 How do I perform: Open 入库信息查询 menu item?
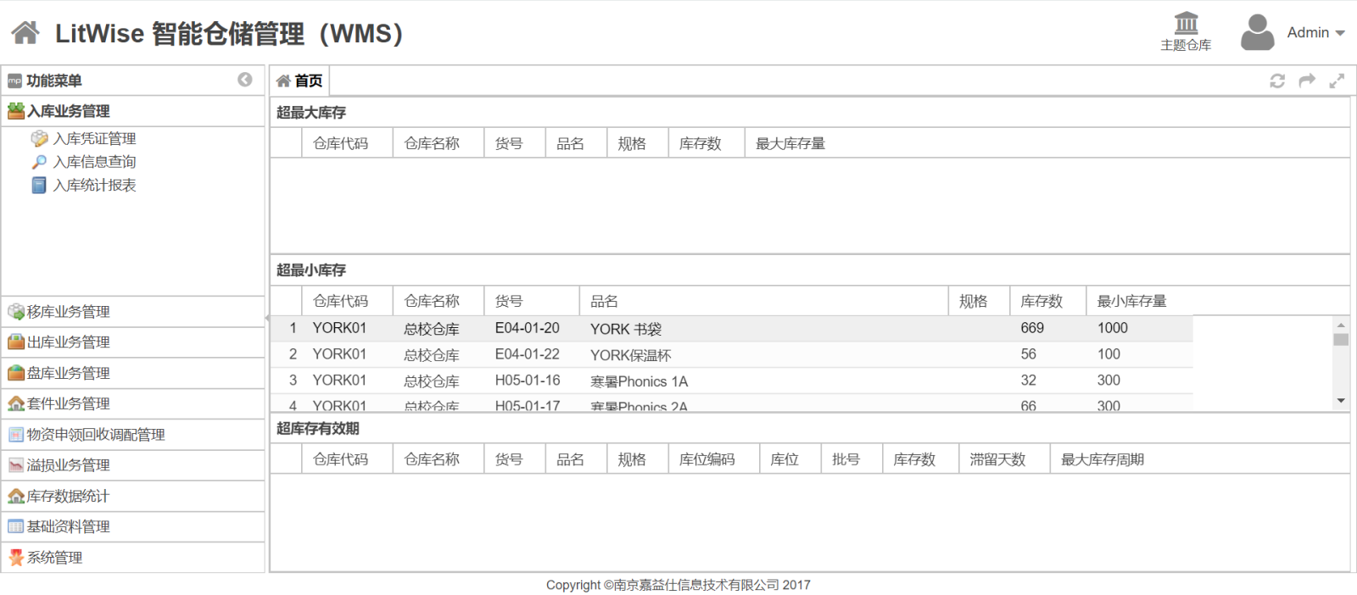click(94, 161)
